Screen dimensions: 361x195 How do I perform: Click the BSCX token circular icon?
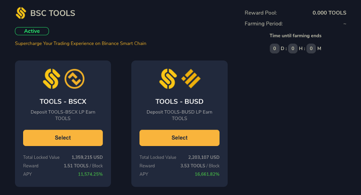pos(74,79)
